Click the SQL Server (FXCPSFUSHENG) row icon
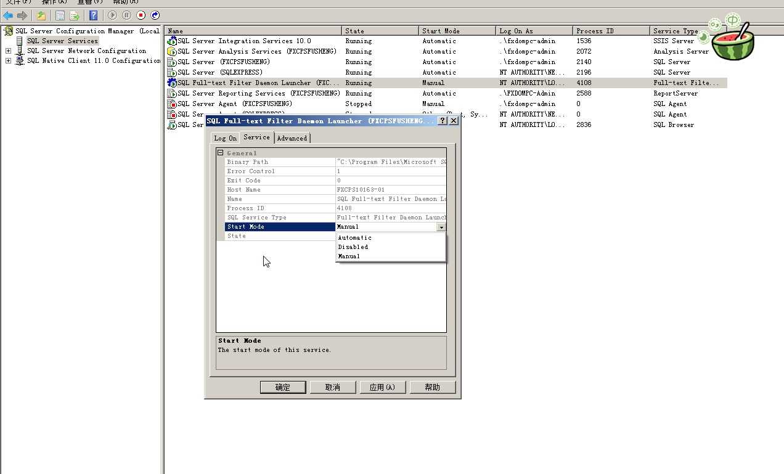Viewport: 784px width, 474px height. click(172, 62)
